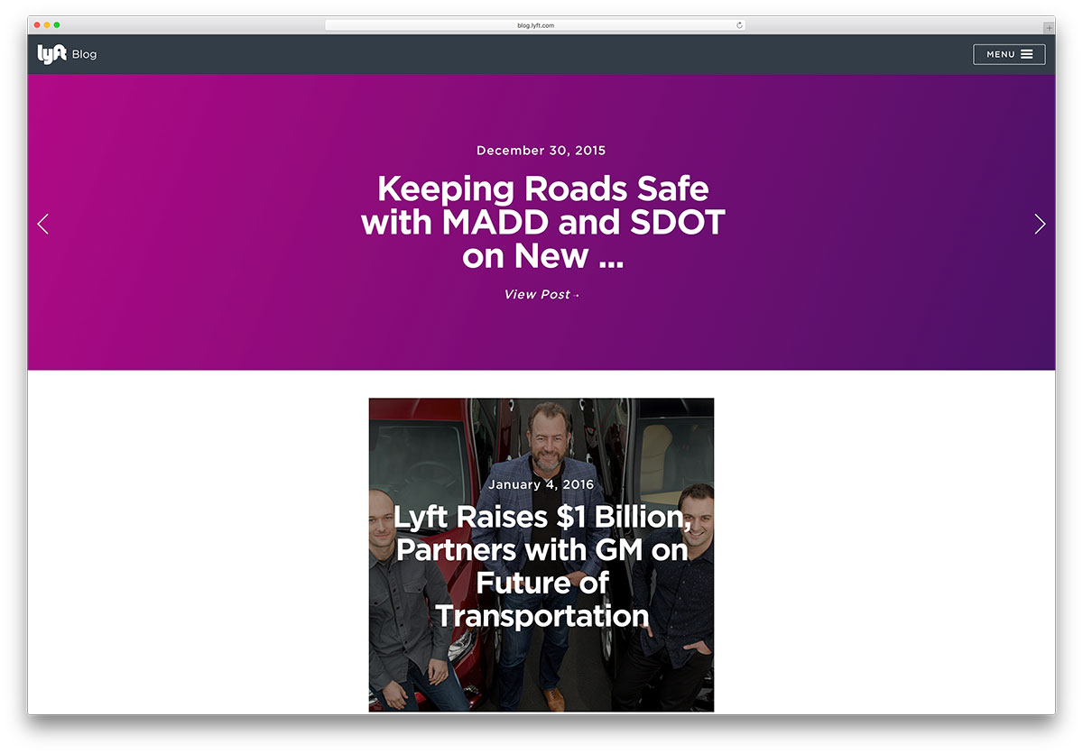The image size is (1083, 754).
Task: Go to the previous slide with the left arrow
Action: (42, 224)
